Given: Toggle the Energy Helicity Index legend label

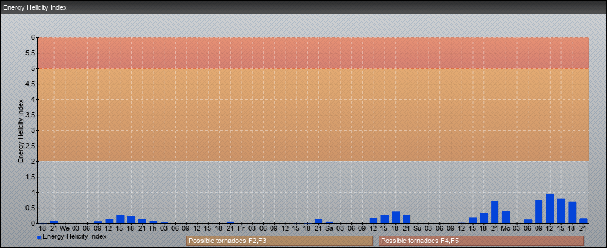Looking at the screenshot, I should click(x=74, y=236).
